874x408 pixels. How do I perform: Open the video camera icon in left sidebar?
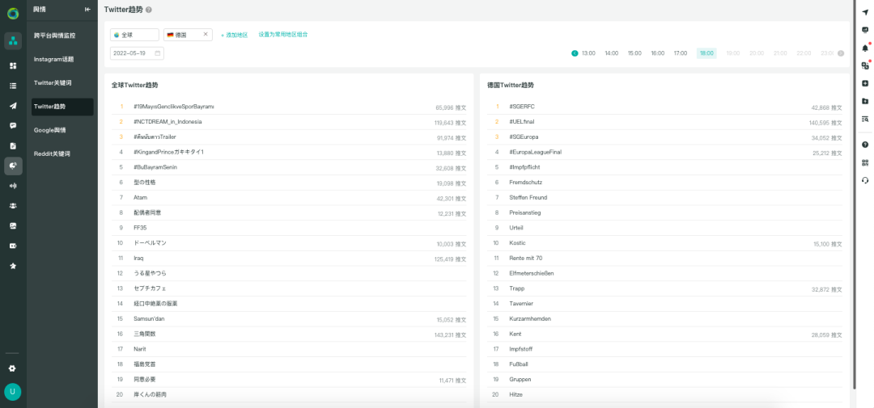pos(13,246)
